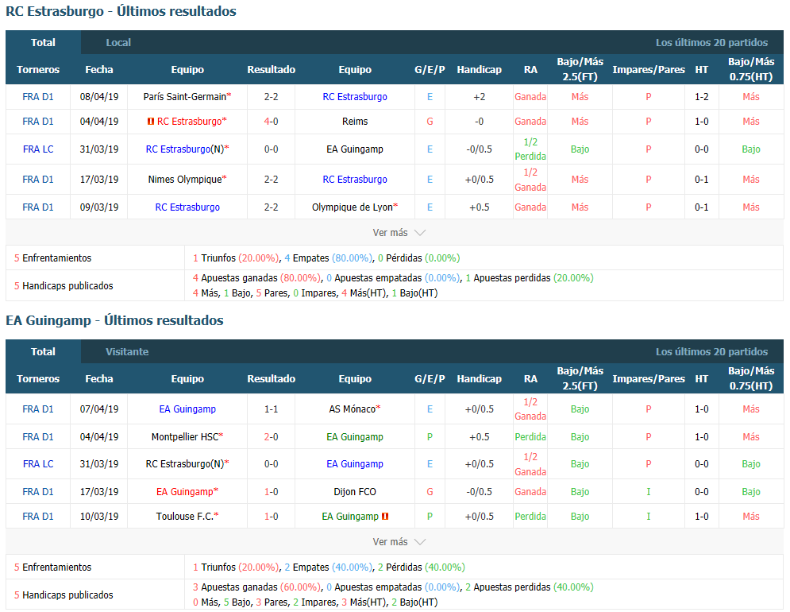Click the 2-2 result in the Nimes Olympique row
The width and height of the screenshot is (790, 612).
tap(271, 179)
